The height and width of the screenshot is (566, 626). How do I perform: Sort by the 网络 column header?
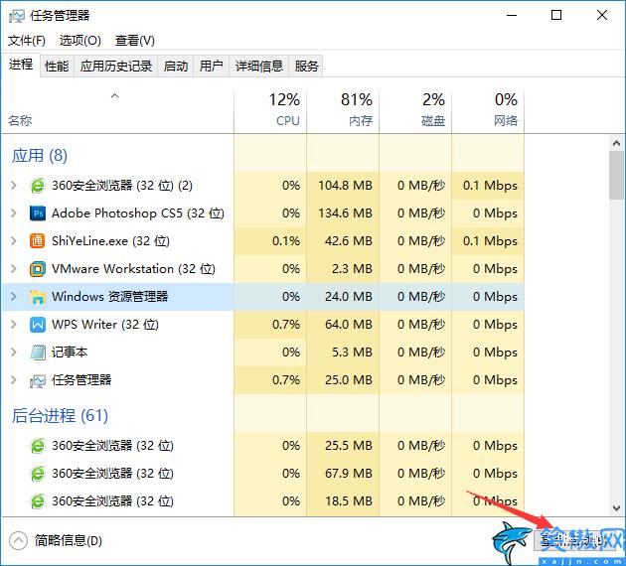tap(488, 111)
